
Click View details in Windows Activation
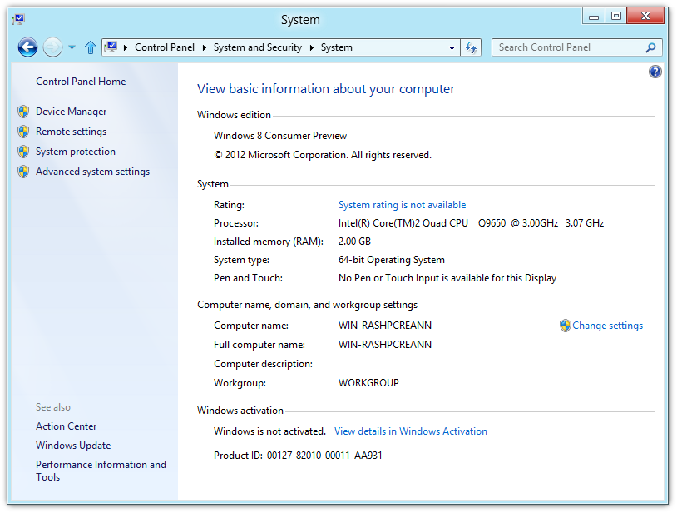tap(410, 431)
